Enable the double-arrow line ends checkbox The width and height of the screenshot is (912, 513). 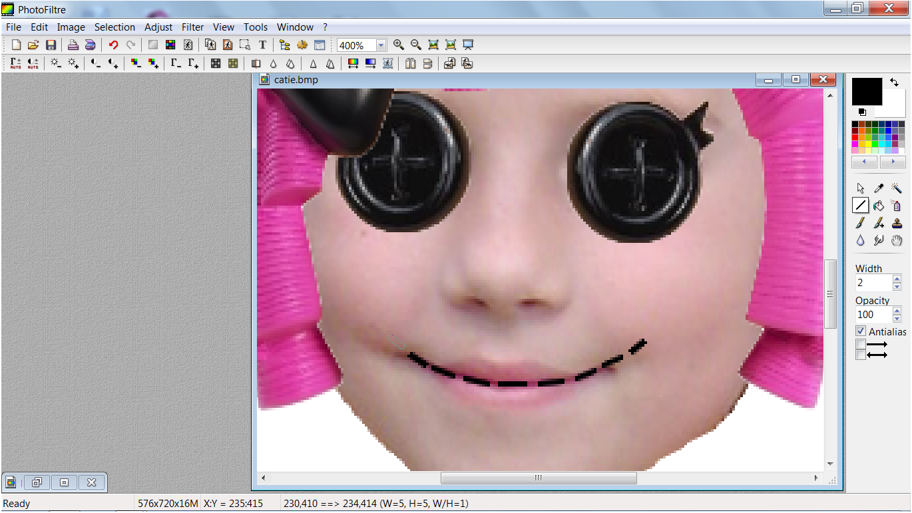(x=861, y=355)
